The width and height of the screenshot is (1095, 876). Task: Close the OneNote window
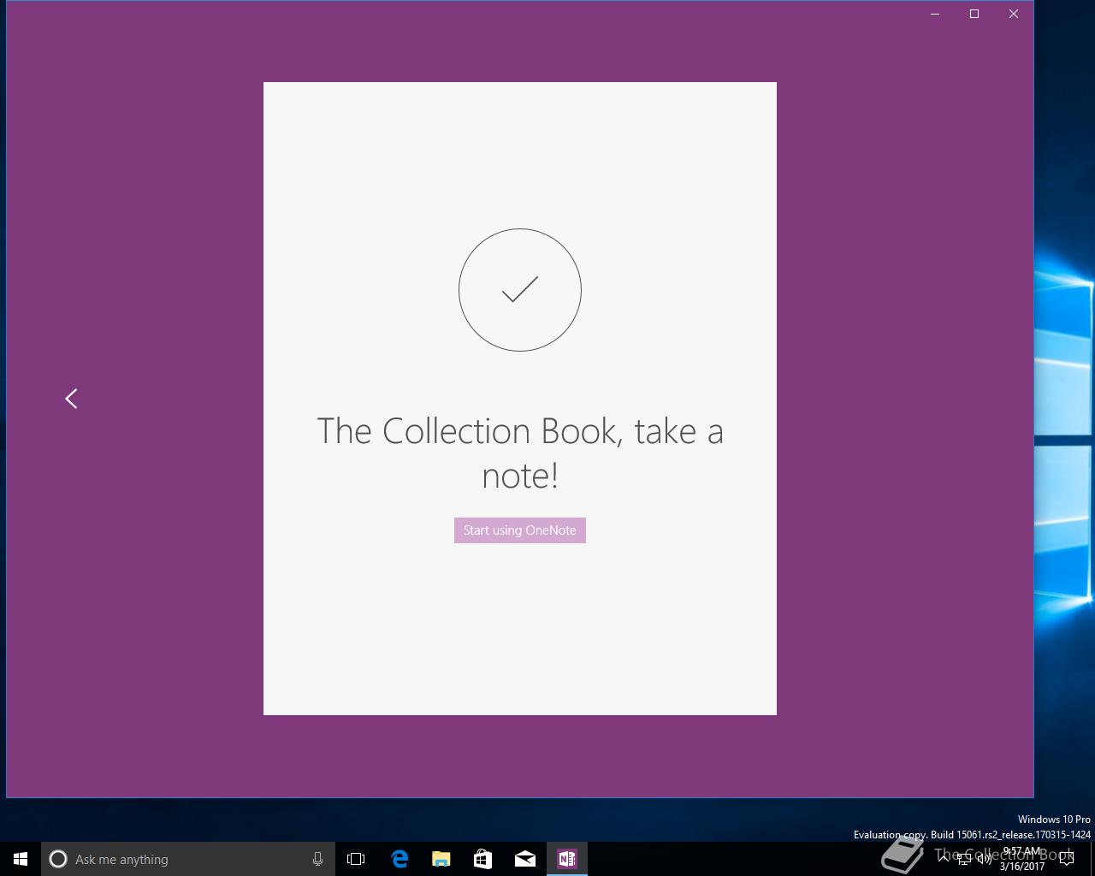point(1014,14)
